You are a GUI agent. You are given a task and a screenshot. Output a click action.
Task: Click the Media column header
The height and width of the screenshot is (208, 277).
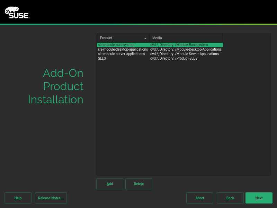point(186,38)
